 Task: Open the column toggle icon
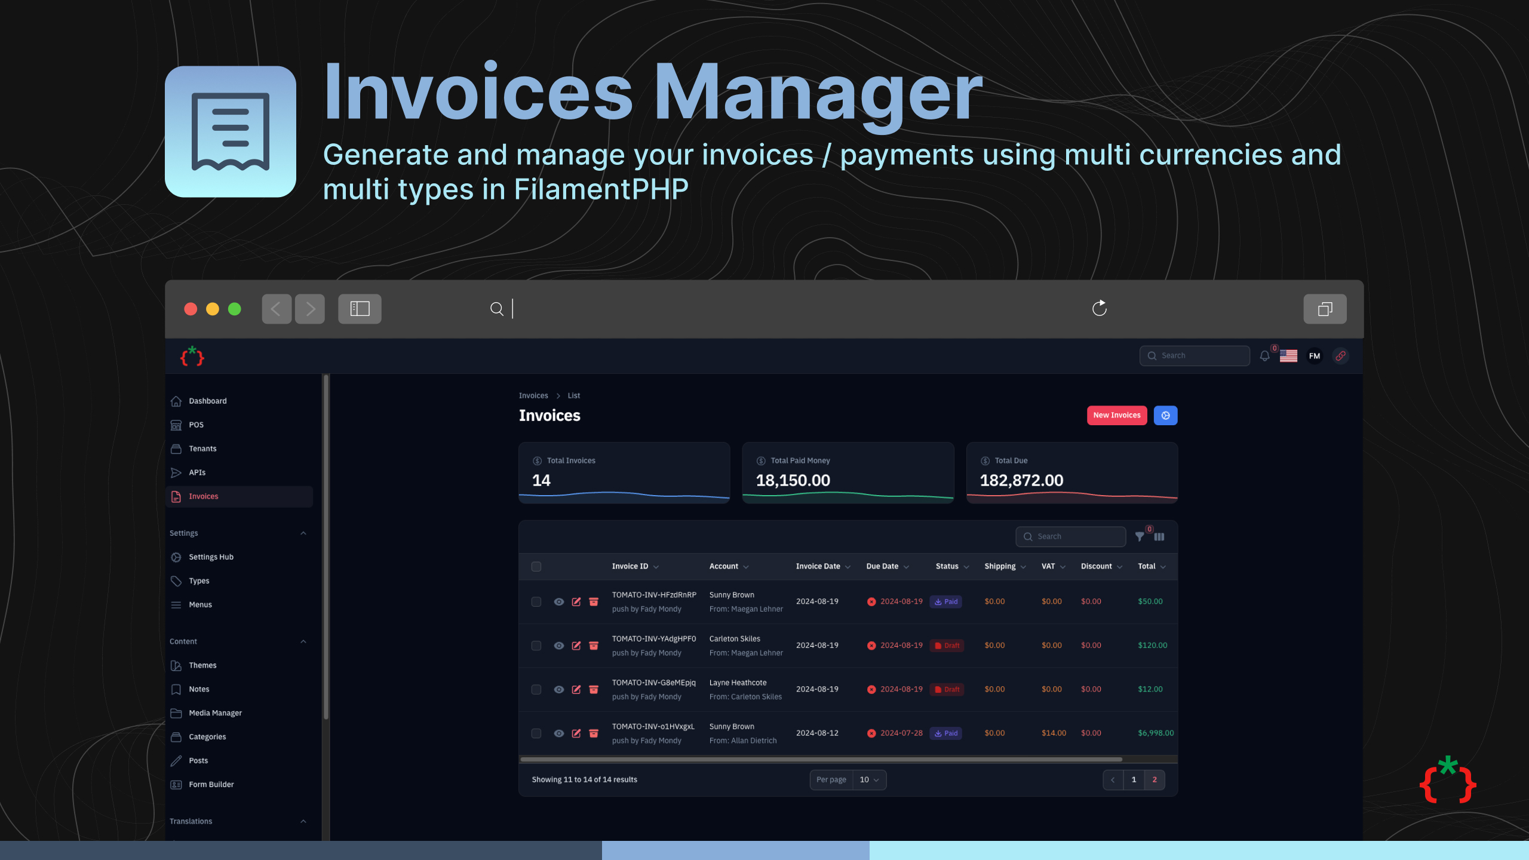click(x=1159, y=536)
